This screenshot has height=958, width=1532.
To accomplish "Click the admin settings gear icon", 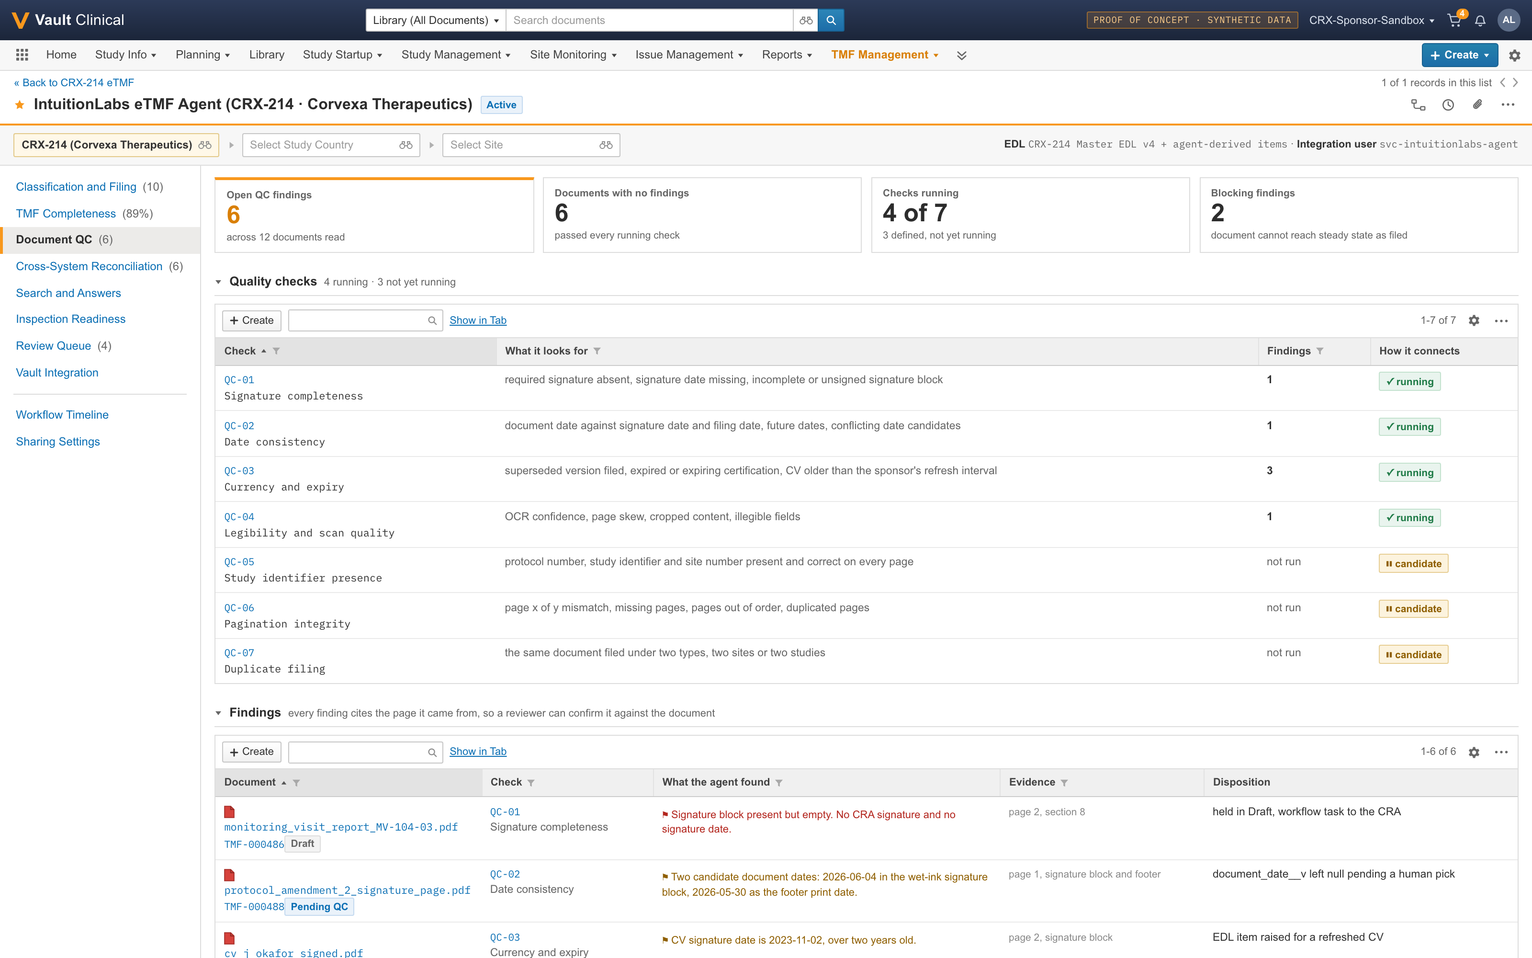I will (x=1514, y=55).
